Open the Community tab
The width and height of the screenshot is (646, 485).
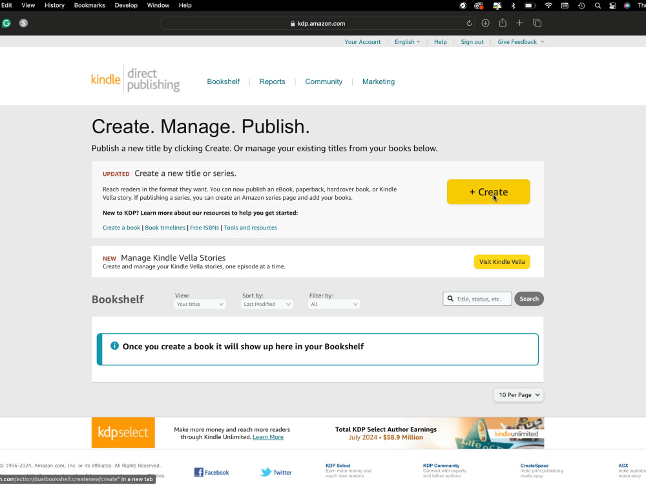324,81
